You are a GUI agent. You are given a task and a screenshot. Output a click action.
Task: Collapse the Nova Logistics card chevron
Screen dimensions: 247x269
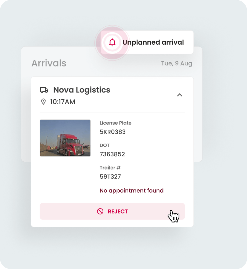180,95
